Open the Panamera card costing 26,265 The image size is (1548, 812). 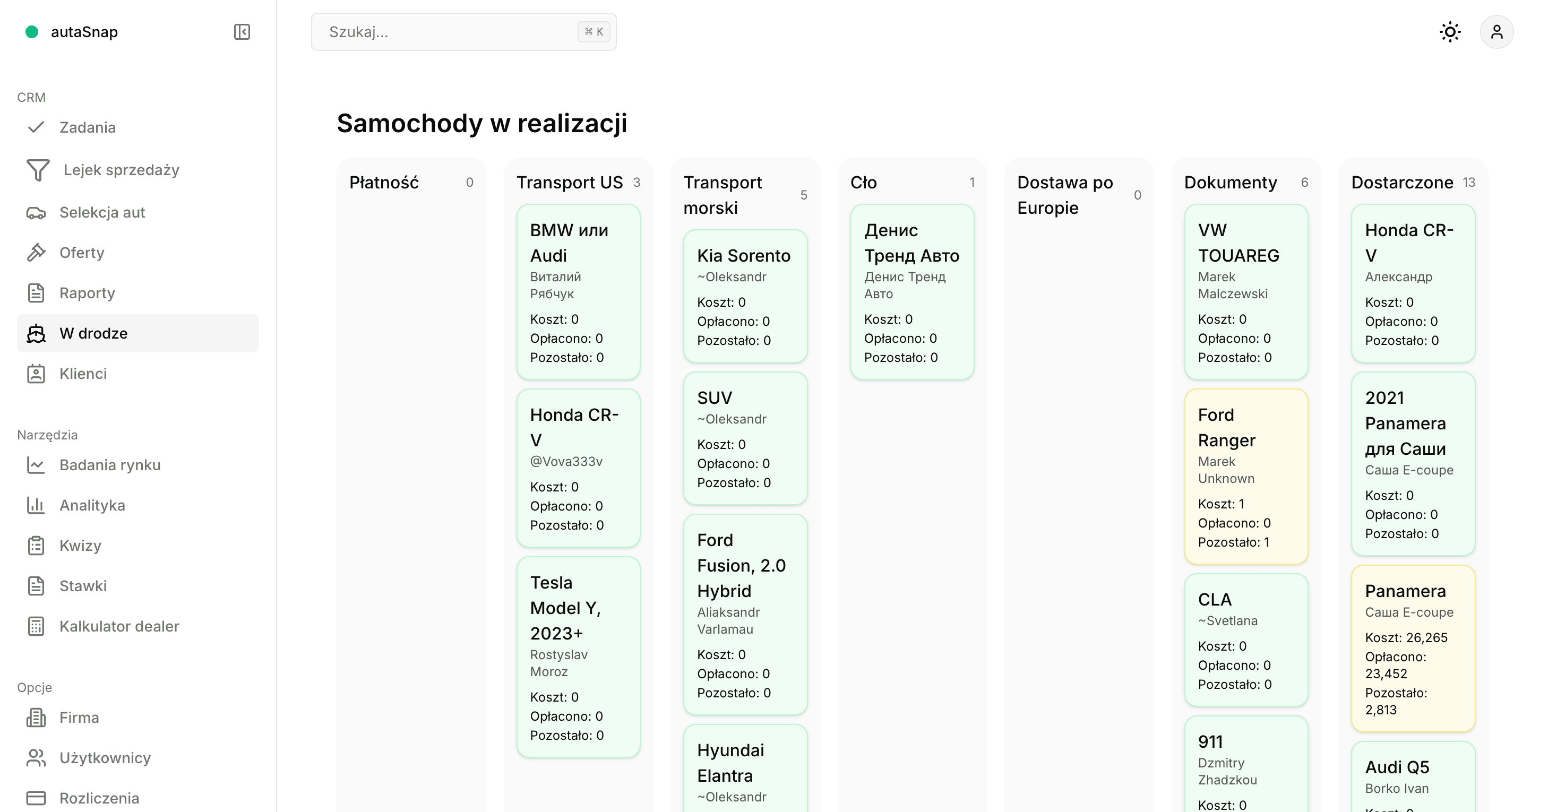point(1413,649)
